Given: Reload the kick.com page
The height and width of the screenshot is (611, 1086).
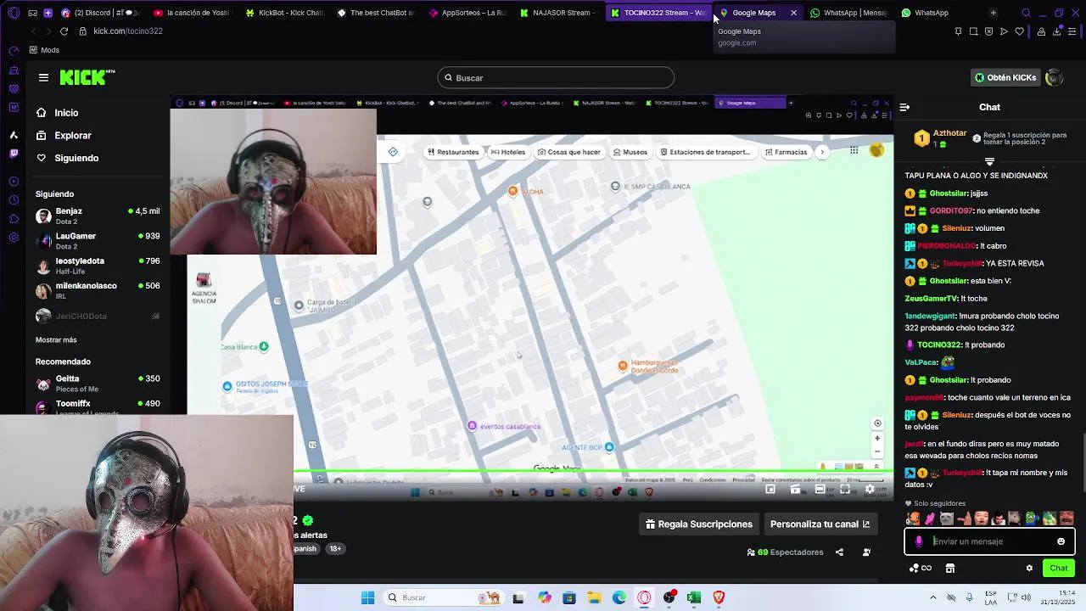Looking at the screenshot, I should pyautogui.click(x=64, y=31).
